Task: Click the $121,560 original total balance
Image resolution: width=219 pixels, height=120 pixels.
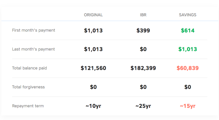Action: 93,68
